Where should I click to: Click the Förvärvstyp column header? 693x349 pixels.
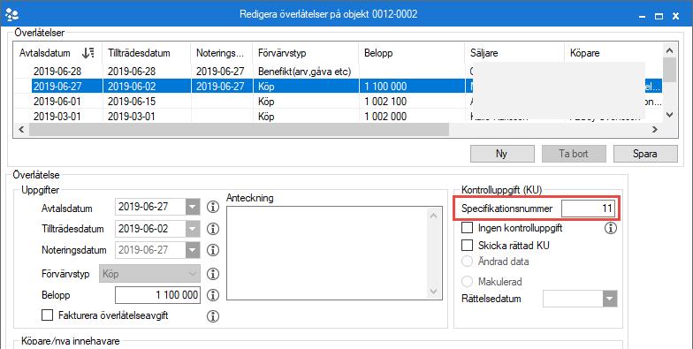[x=306, y=53]
